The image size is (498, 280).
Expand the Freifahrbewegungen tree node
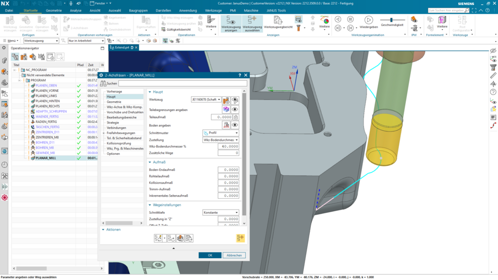[x=104, y=133]
